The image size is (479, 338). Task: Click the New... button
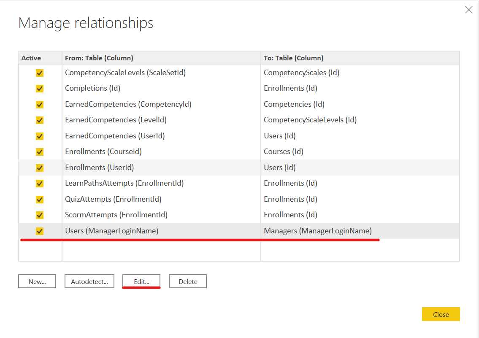pos(37,281)
